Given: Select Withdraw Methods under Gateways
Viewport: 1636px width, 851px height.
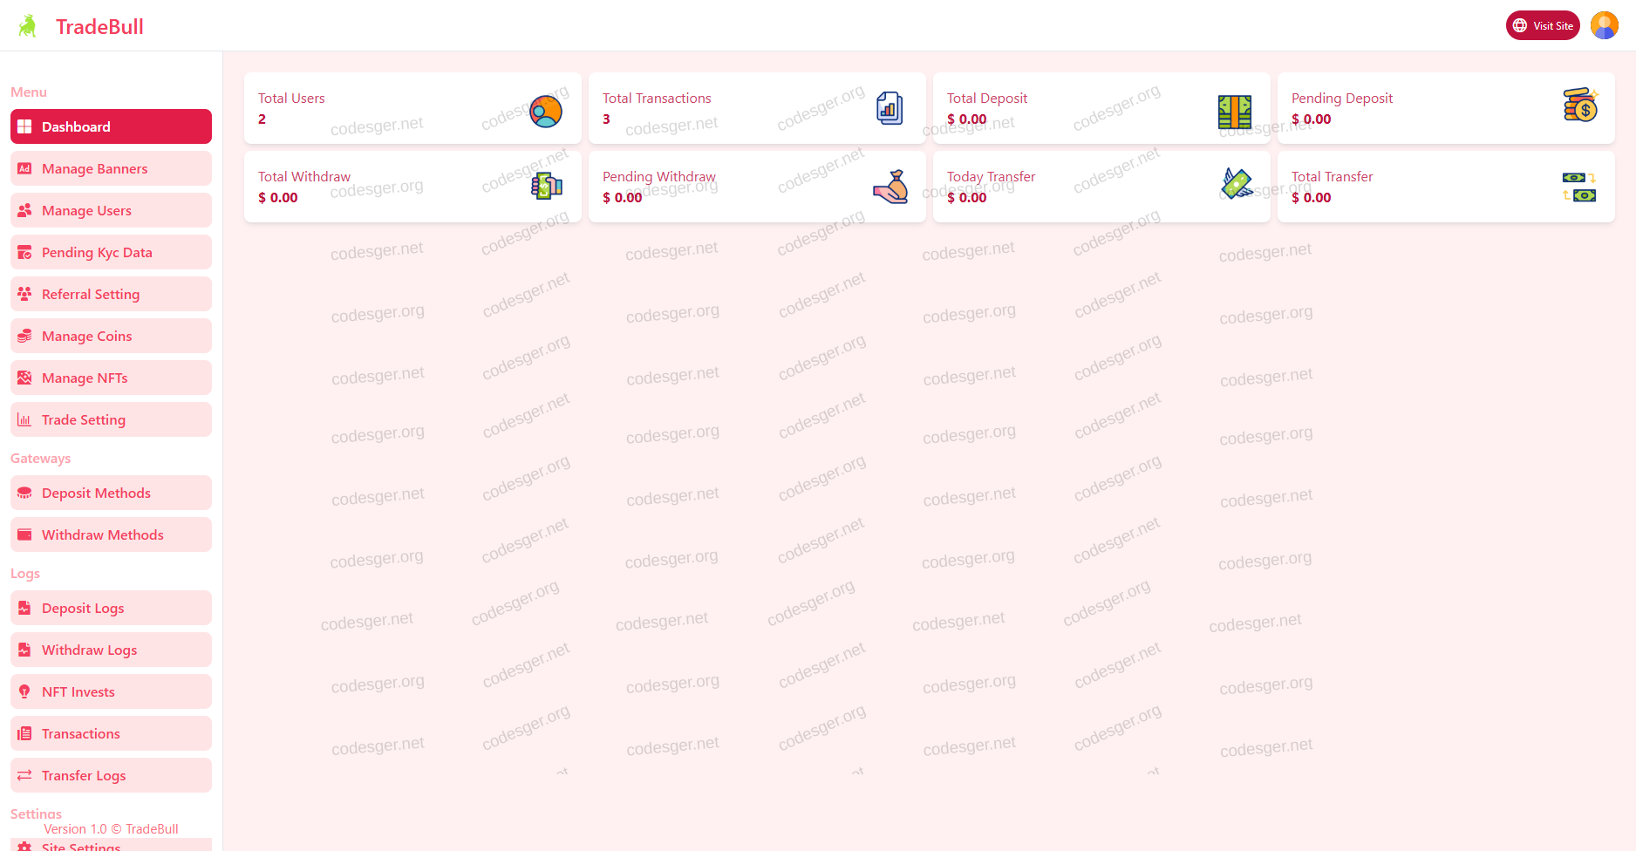Looking at the screenshot, I should coord(111,534).
